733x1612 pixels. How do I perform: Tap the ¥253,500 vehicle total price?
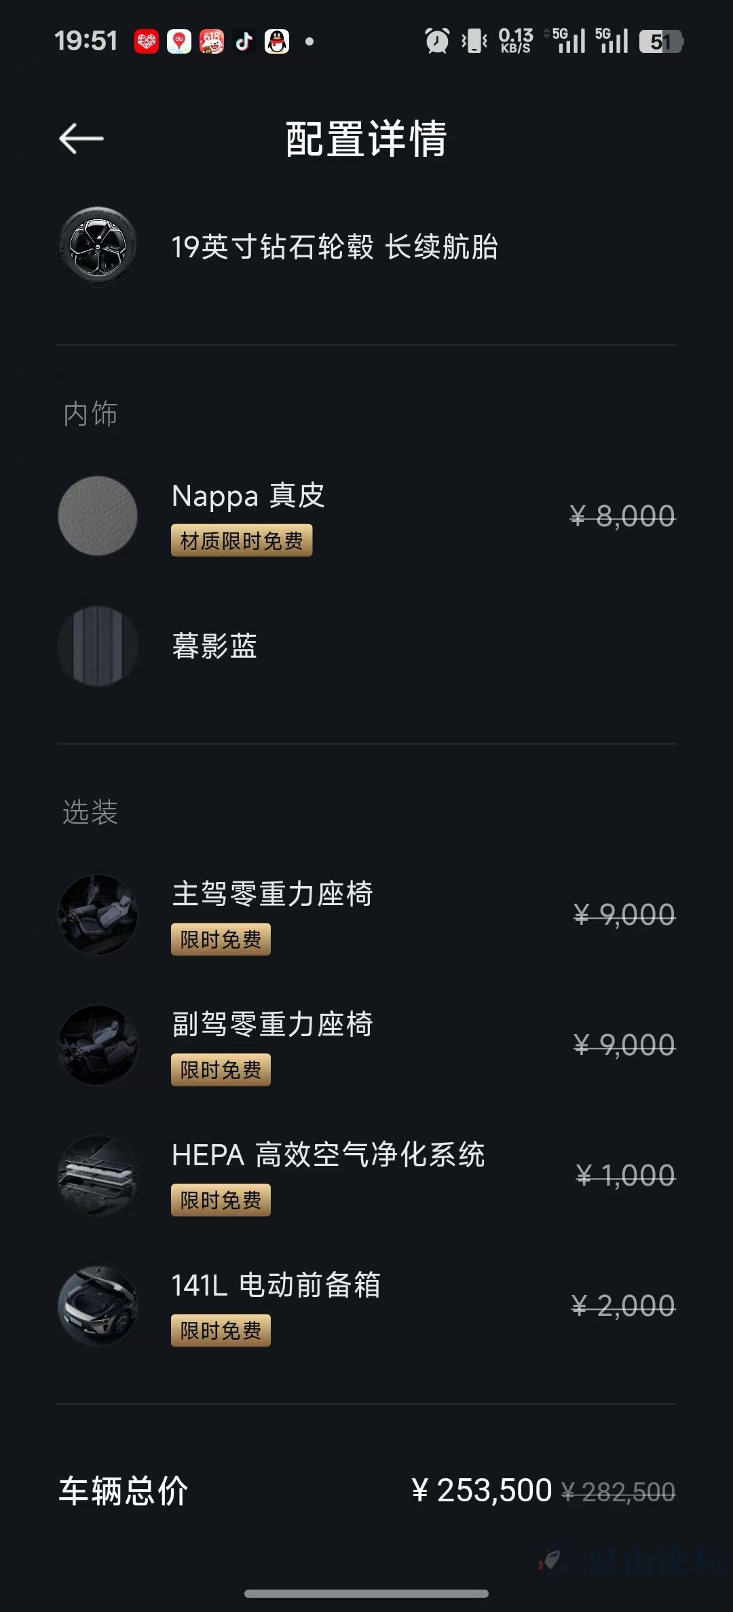(x=482, y=1491)
